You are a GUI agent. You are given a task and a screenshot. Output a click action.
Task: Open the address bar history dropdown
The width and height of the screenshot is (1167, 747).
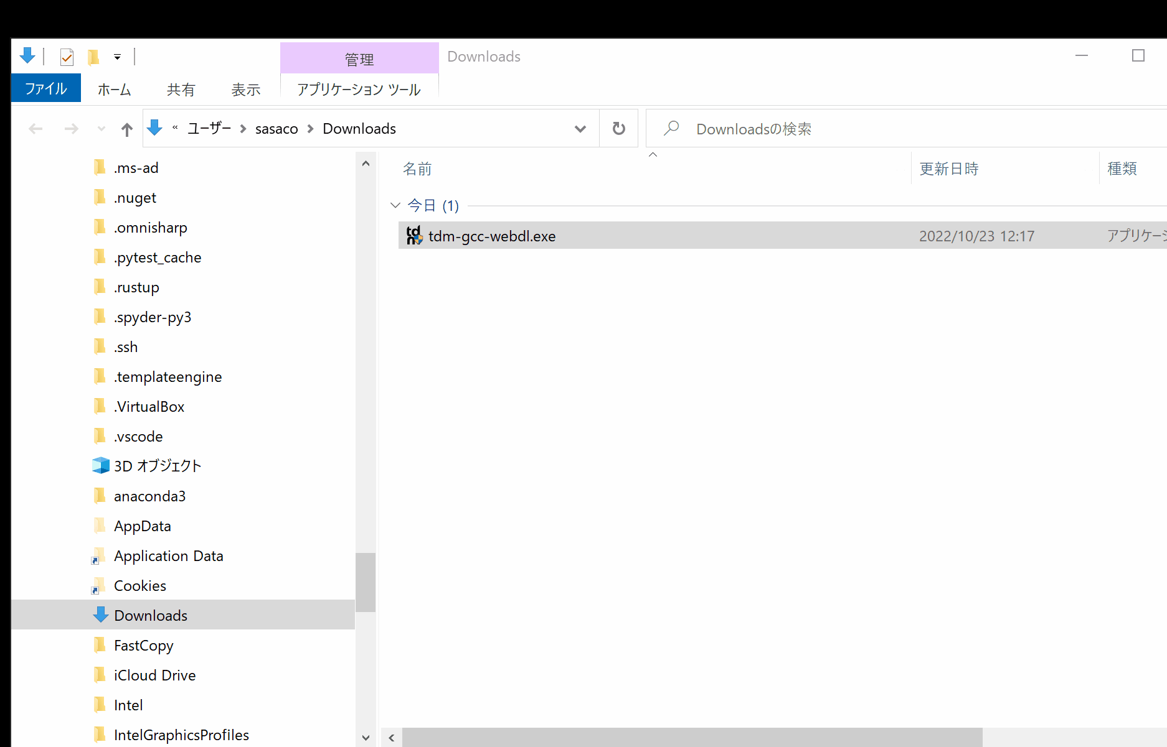click(580, 128)
